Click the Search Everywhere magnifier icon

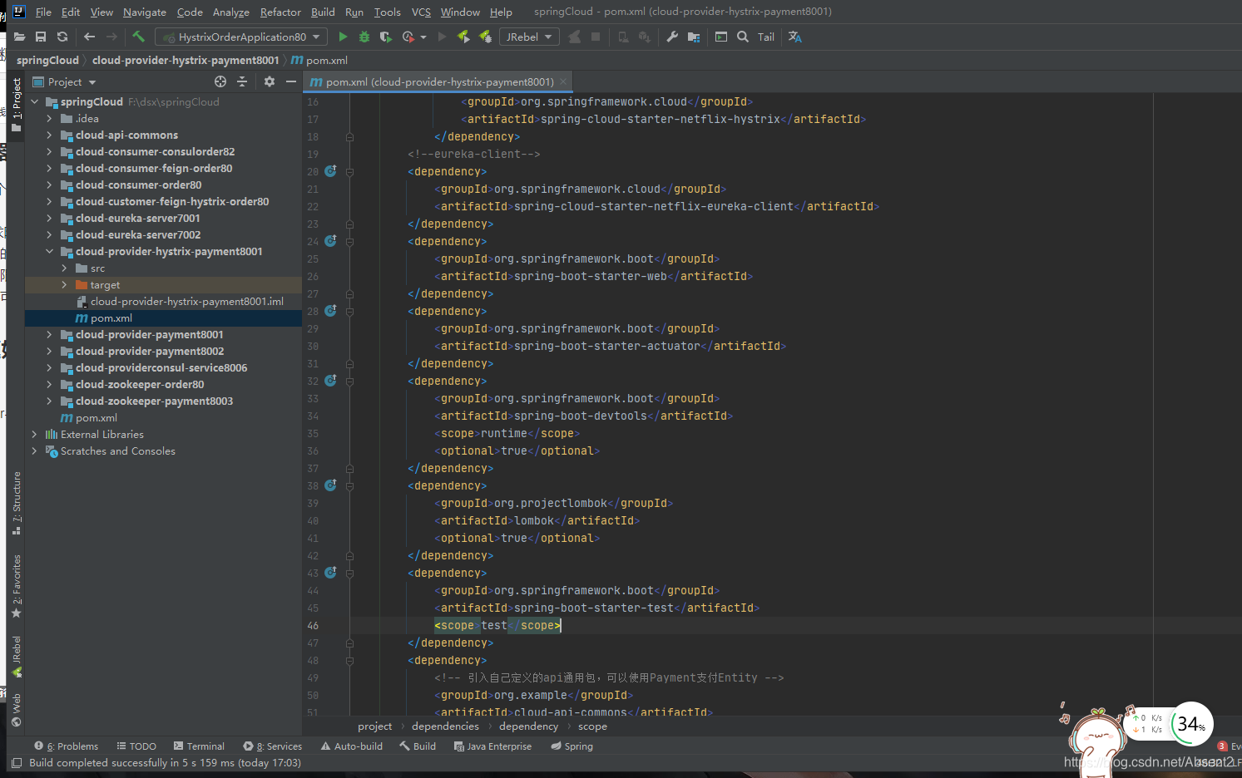(743, 37)
